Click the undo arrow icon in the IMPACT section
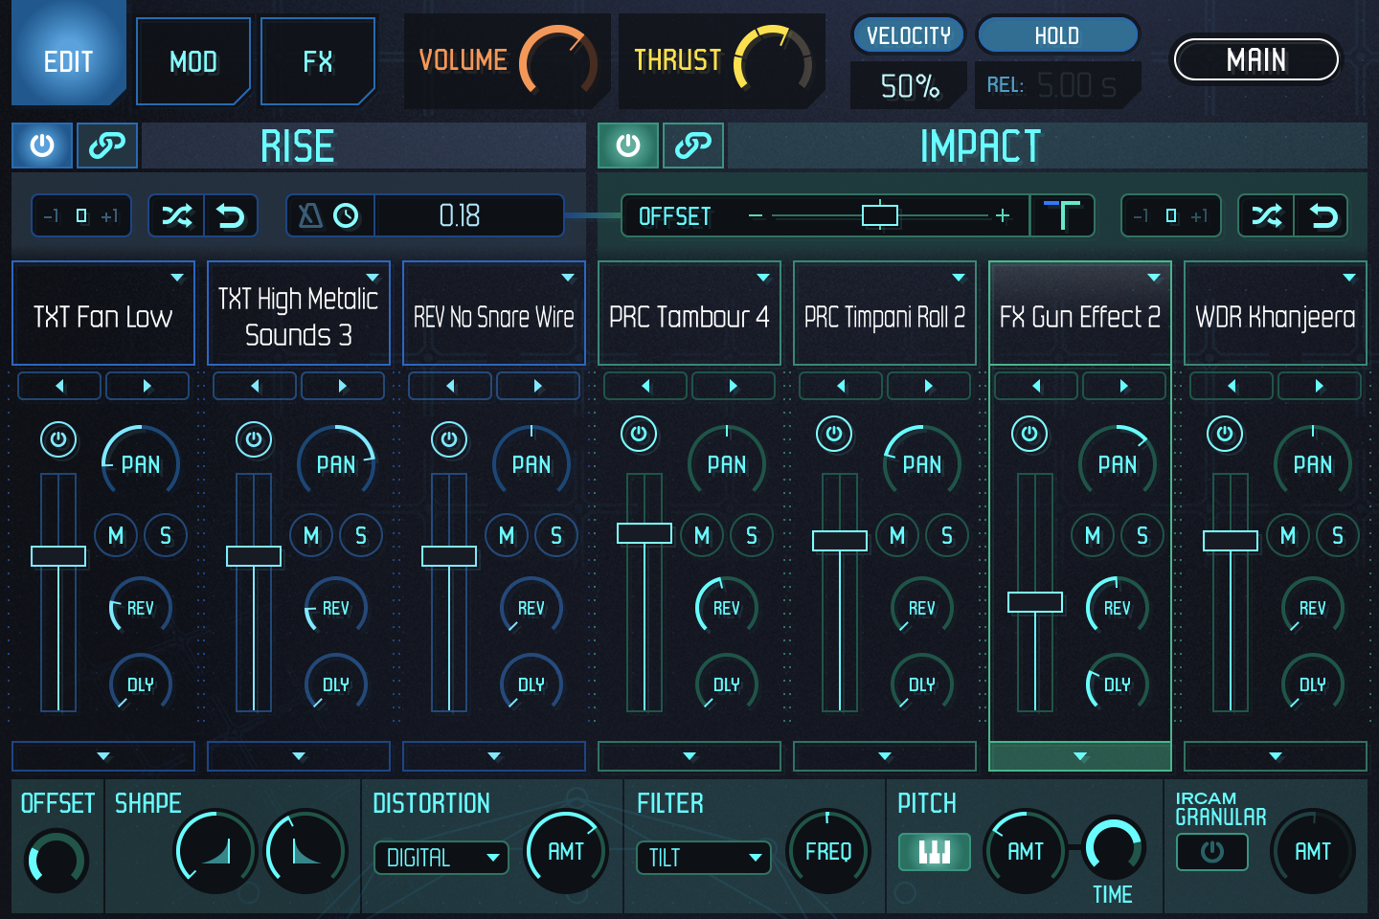 pos(1324,215)
